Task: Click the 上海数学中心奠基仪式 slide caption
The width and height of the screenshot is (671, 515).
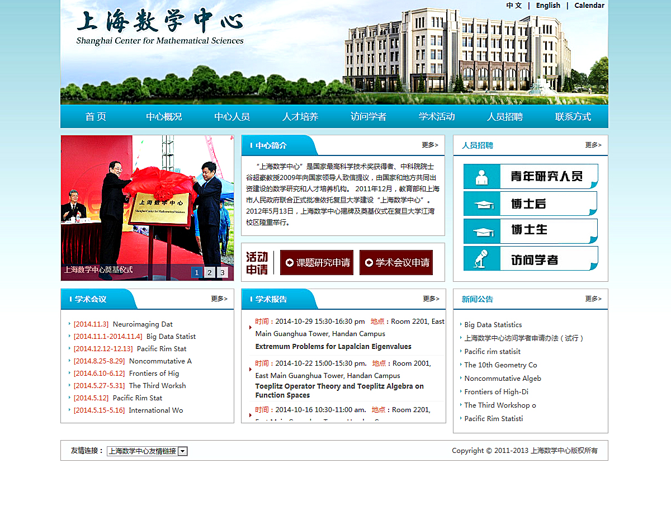Action: point(98,270)
